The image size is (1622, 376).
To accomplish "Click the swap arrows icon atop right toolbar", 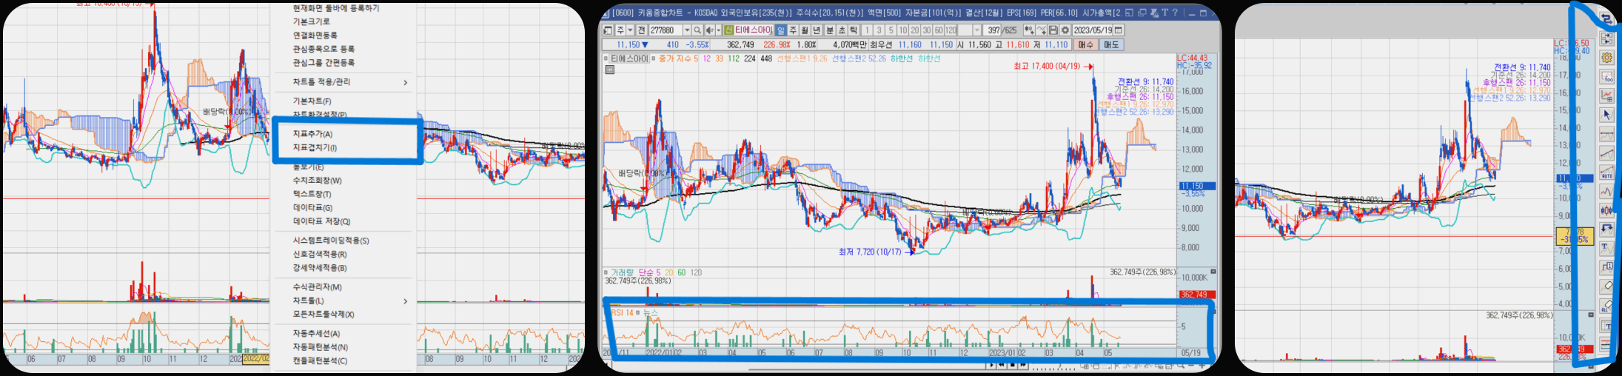I will click(1608, 18).
